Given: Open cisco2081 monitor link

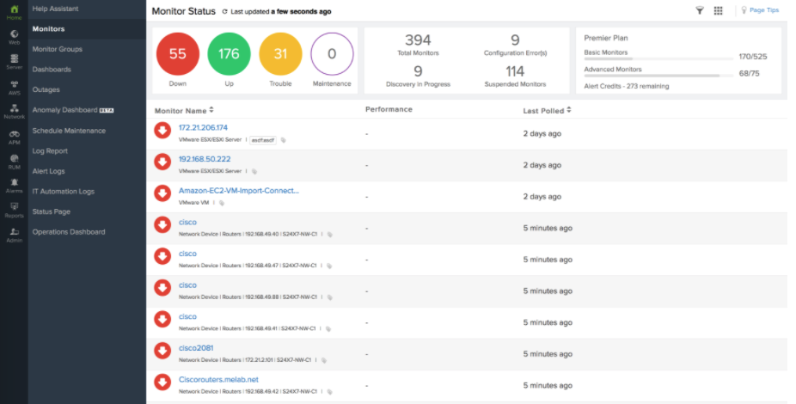Looking at the screenshot, I should (x=196, y=347).
